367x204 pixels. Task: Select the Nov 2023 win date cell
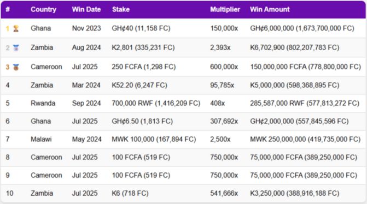[86, 28]
